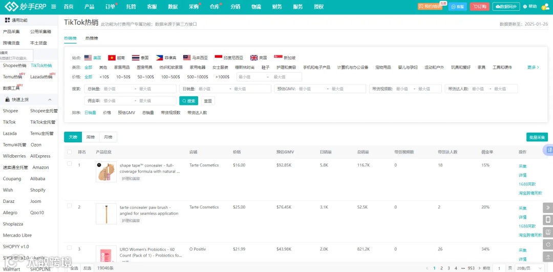This screenshot has width=553, height=272.
Task: Check the row 1 shape tape concealer checkbox
Action: point(70,164)
